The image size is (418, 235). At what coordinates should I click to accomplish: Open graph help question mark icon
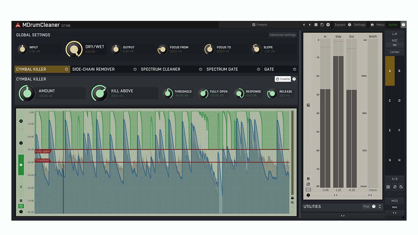pyautogui.click(x=21, y=211)
